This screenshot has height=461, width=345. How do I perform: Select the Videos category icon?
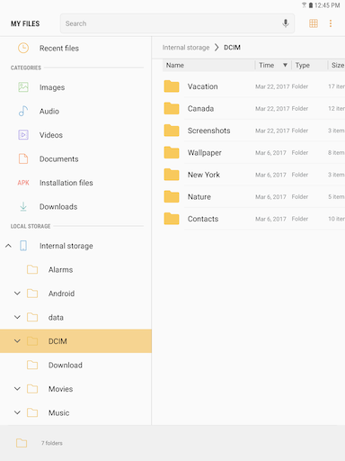(23, 135)
